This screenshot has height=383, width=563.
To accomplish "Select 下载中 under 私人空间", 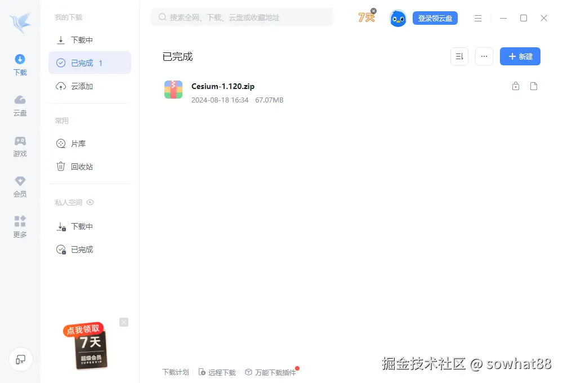I will pos(90,226).
